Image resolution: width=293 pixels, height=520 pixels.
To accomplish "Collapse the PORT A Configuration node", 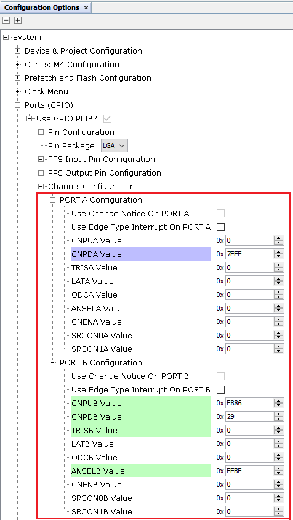I will point(53,200).
